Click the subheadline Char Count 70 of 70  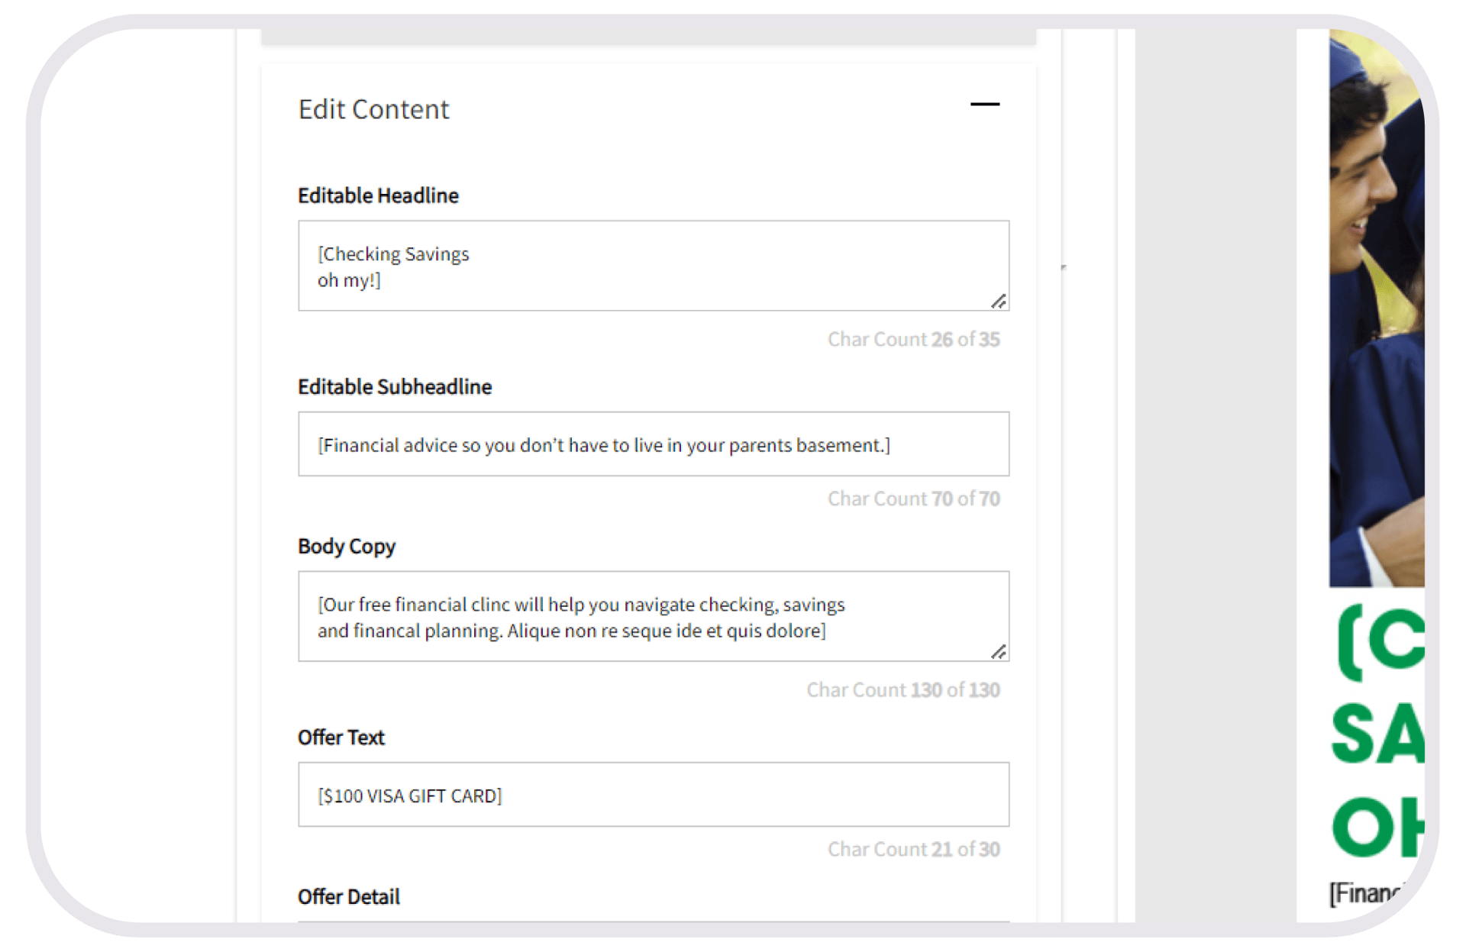(913, 499)
